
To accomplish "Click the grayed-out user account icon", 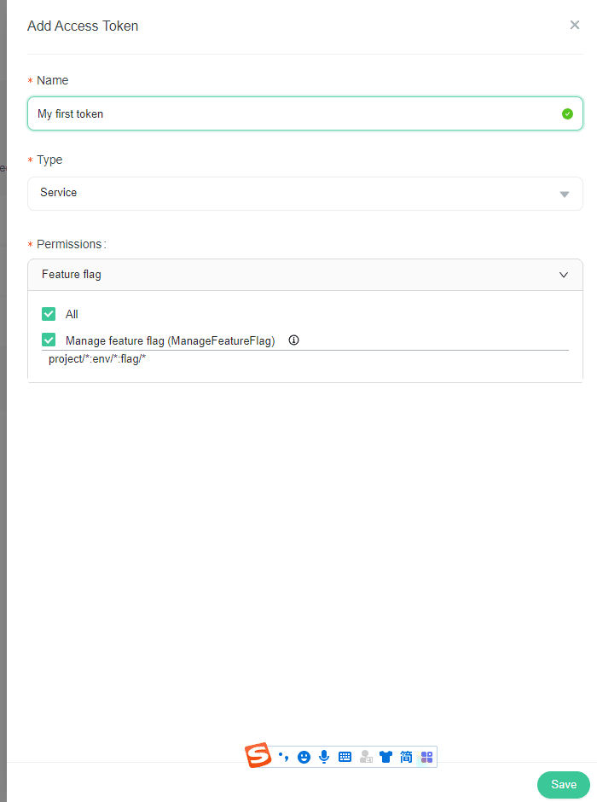I will (x=366, y=757).
